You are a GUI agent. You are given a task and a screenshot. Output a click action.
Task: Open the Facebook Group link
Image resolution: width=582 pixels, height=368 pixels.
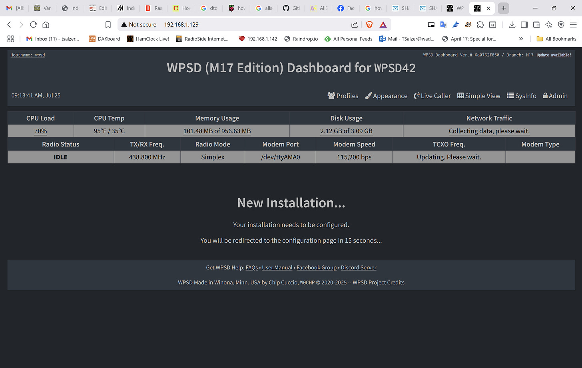click(317, 267)
